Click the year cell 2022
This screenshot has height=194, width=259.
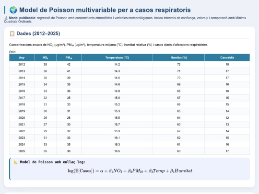[22, 131]
